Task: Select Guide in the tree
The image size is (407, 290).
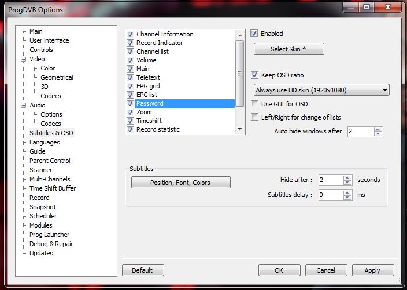Action: coord(38,151)
